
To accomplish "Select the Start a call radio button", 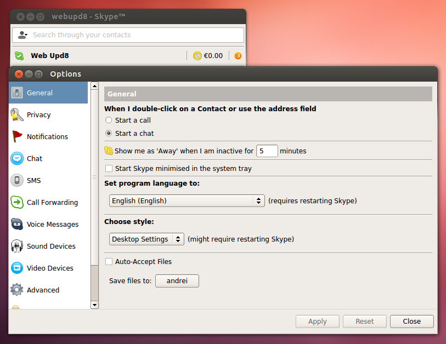I will coord(109,120).
